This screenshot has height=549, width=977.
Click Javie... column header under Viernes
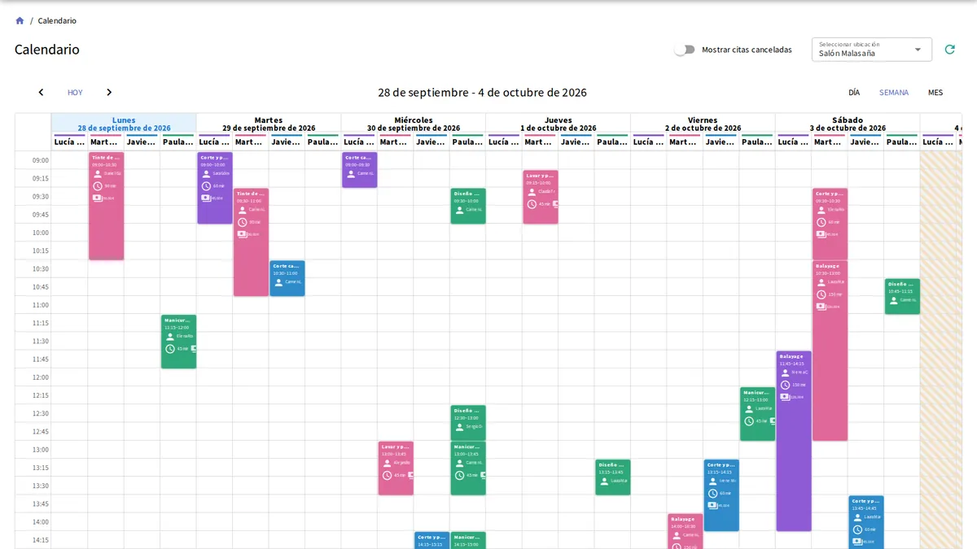pyautogui.click(x=721, y=142)
